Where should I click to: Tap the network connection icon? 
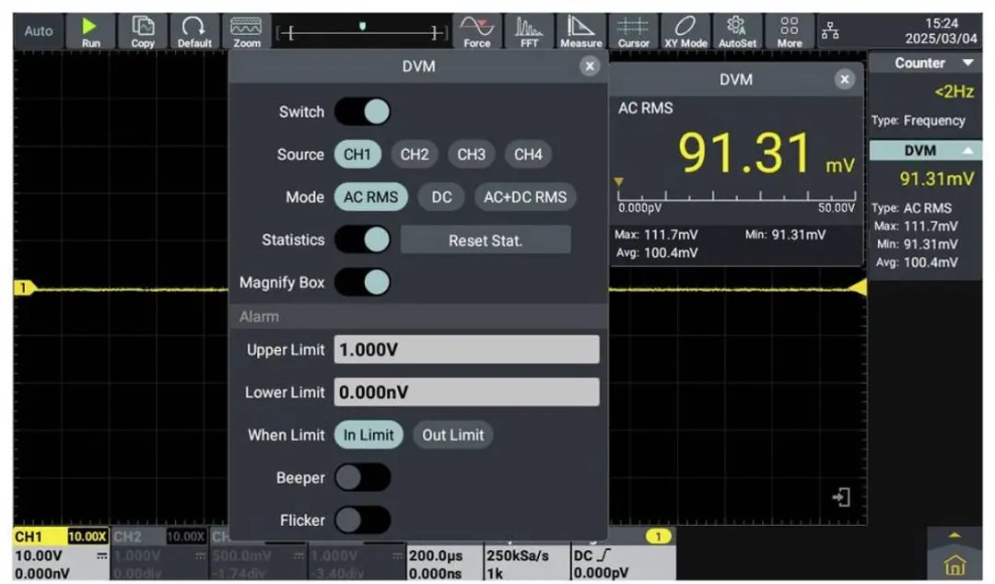coord(830,30)
